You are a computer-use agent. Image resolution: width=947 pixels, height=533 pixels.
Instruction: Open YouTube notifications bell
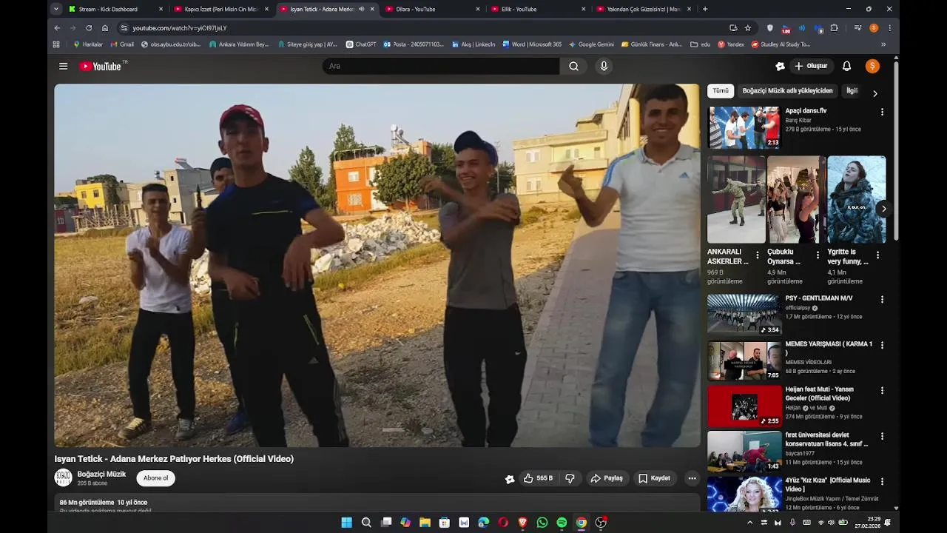pyautogui.click(x=846, y=66)
